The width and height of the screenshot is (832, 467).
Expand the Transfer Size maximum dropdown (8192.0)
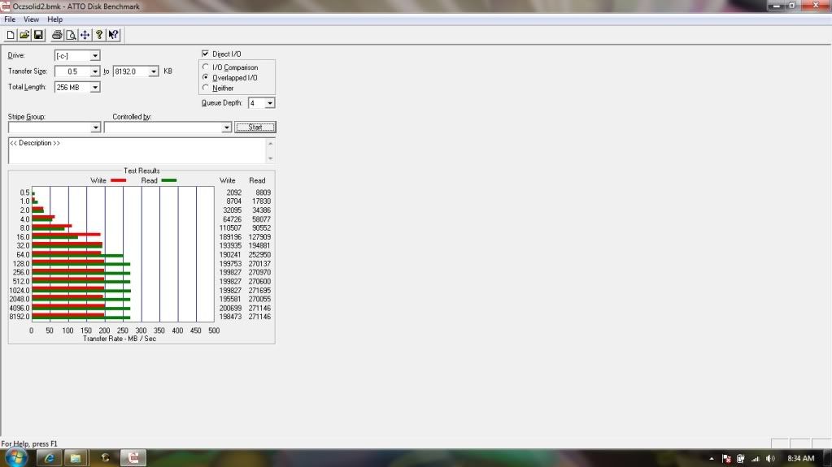pyautogui.click(x=154, y=71)
